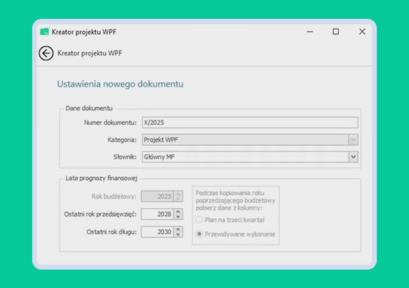Click the 'Ostatni rok przedsięwzięć' year field
The height and width of the screenshot is (288, 409).
(157, 214)
